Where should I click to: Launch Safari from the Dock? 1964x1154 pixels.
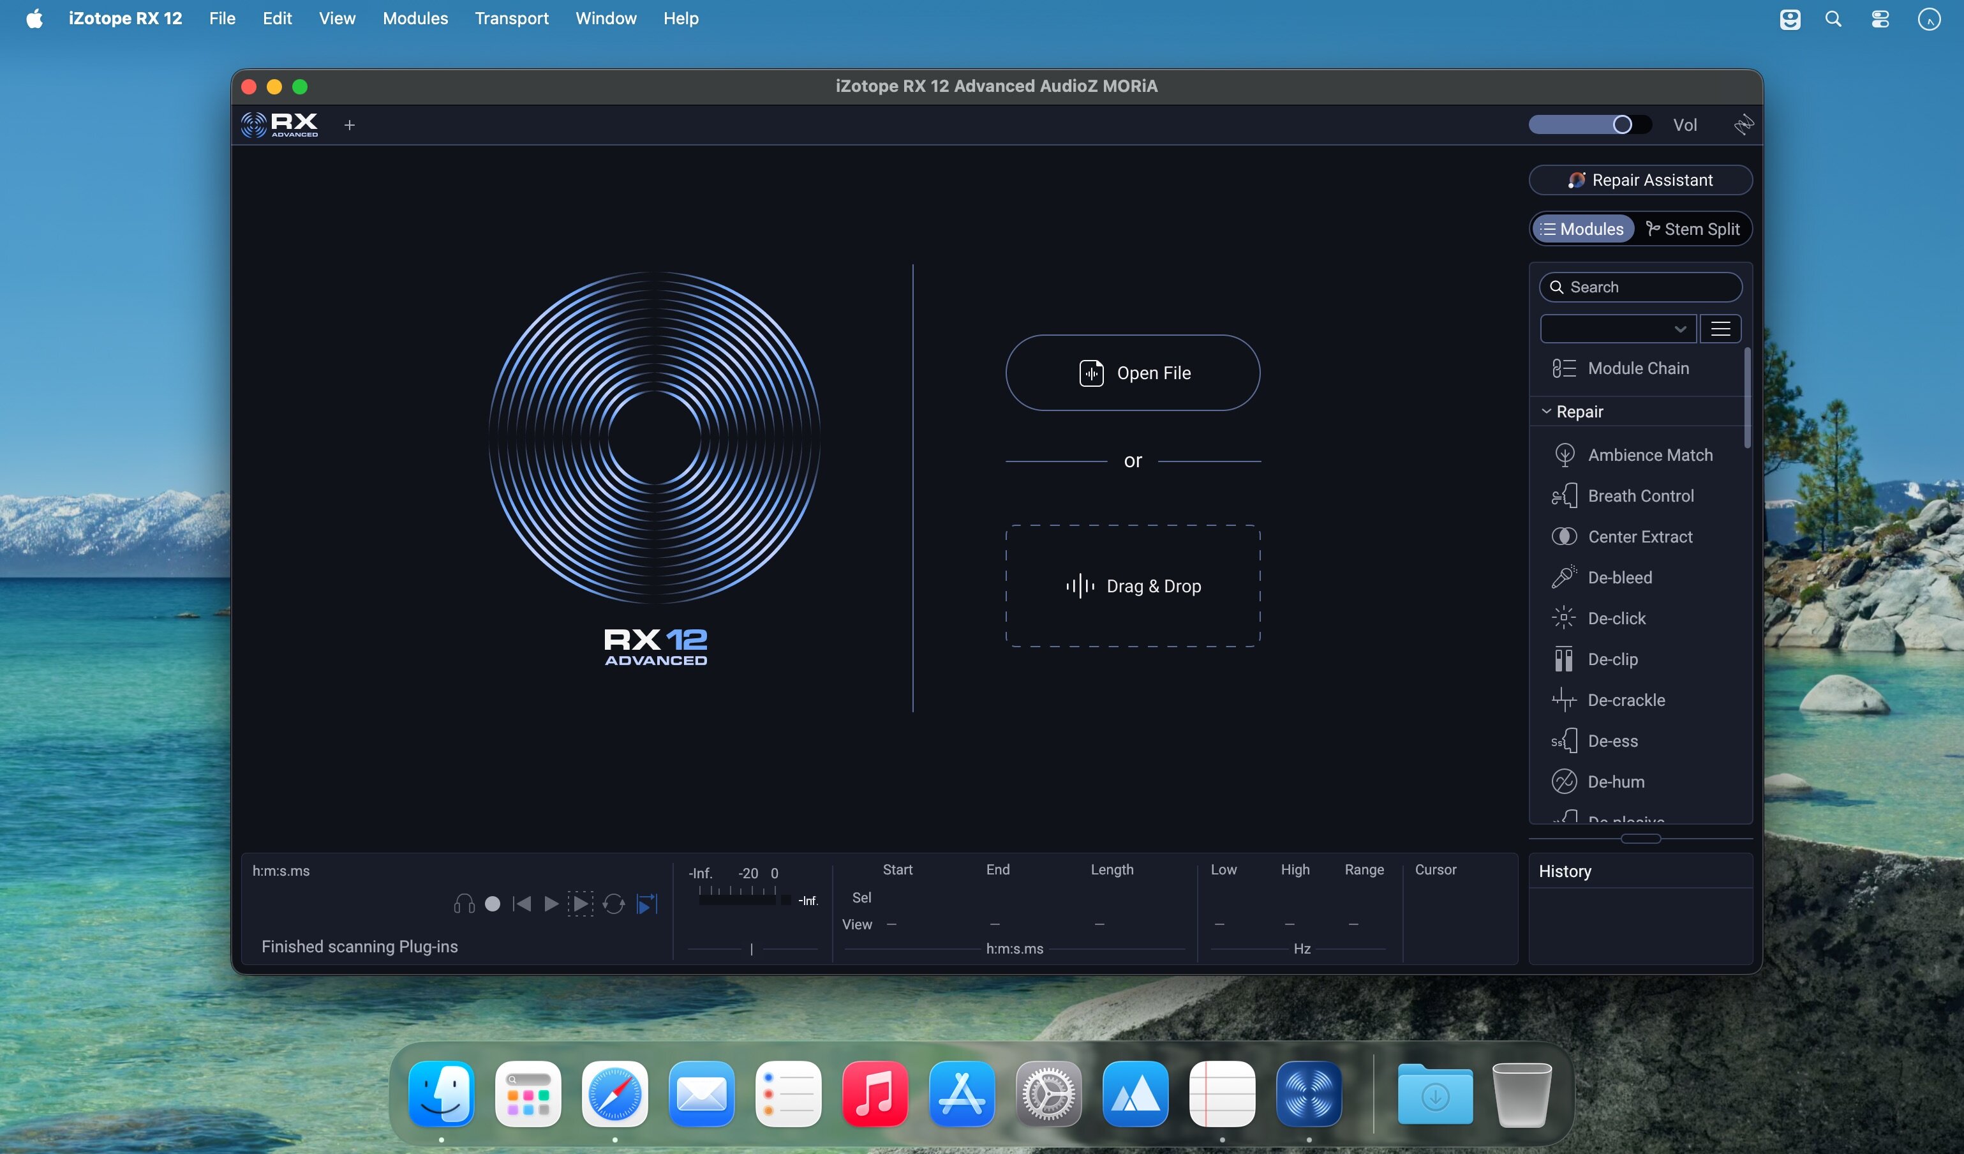point(615,1093)
